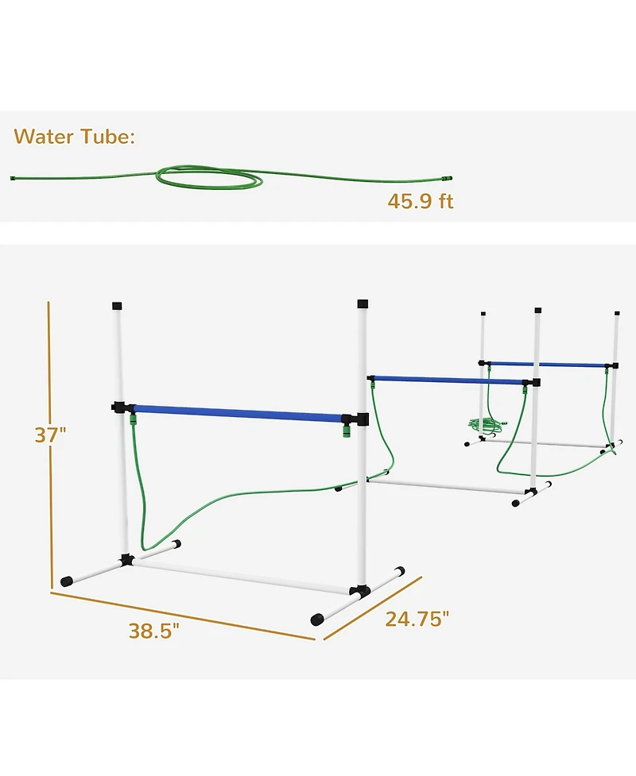The image size is (636, 776).
Task: Click coiled green hose near farthest hurdle
Action: 487,425
